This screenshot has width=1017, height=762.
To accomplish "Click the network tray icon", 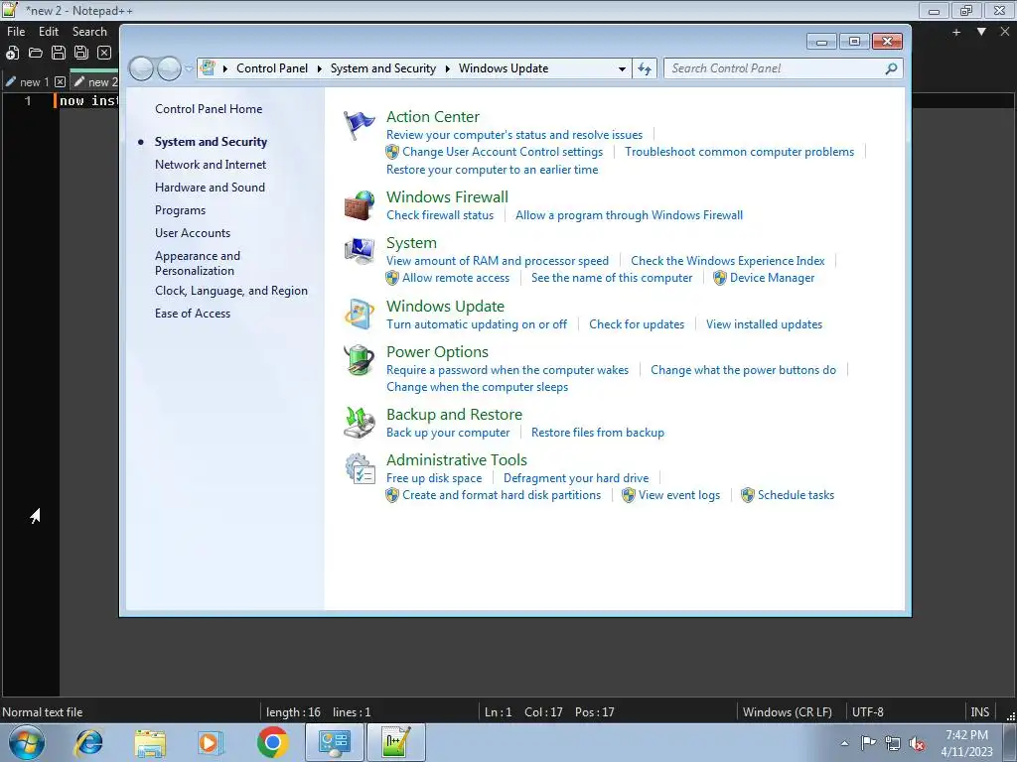I will tap(893, 744).
